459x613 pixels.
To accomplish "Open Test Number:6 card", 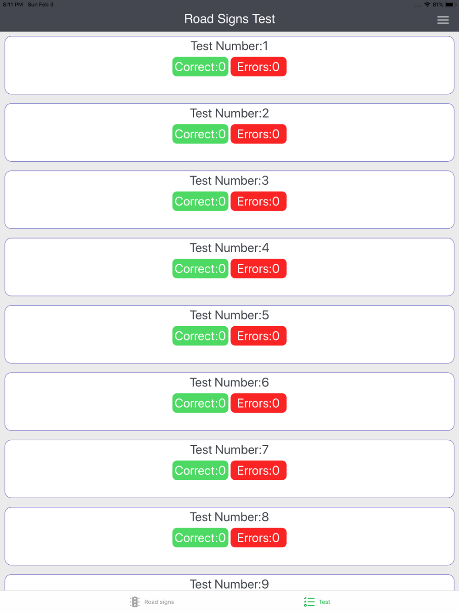I will pyautogui.click(x=229, y=402).
